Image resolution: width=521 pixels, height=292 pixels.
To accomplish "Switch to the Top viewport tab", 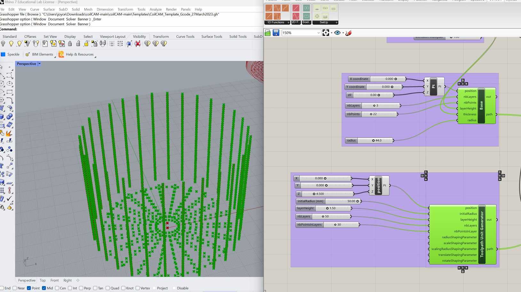I will (43, 280).
